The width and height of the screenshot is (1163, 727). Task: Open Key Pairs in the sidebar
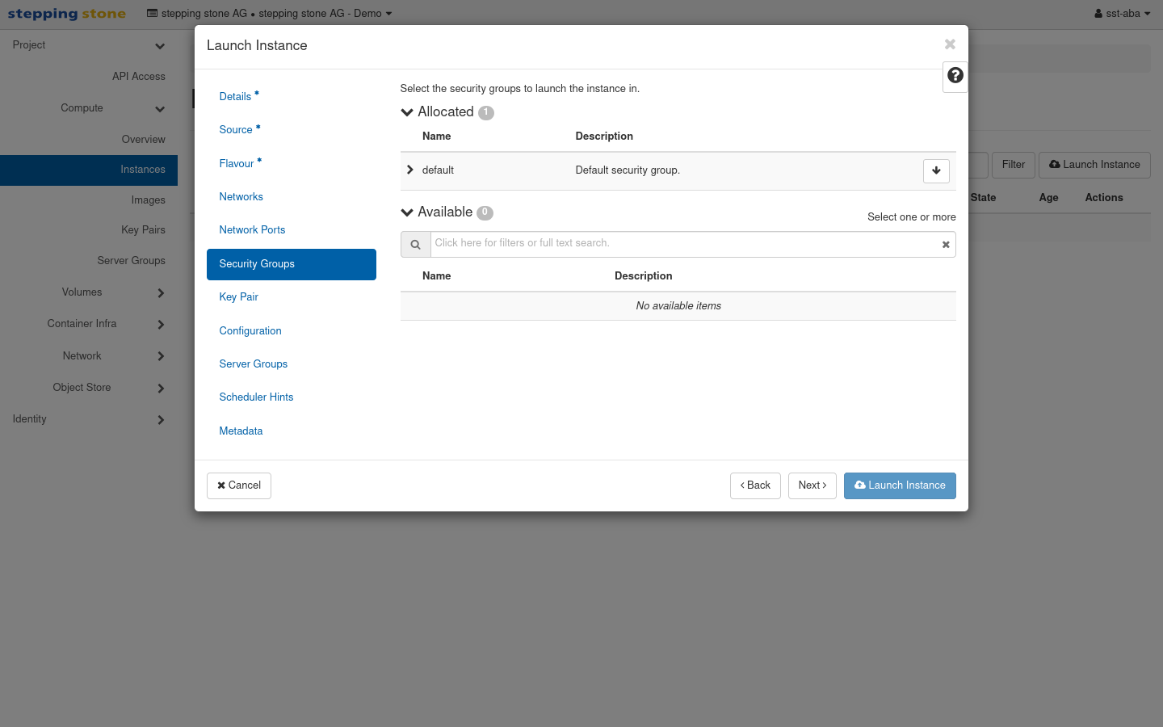[144, 230]
